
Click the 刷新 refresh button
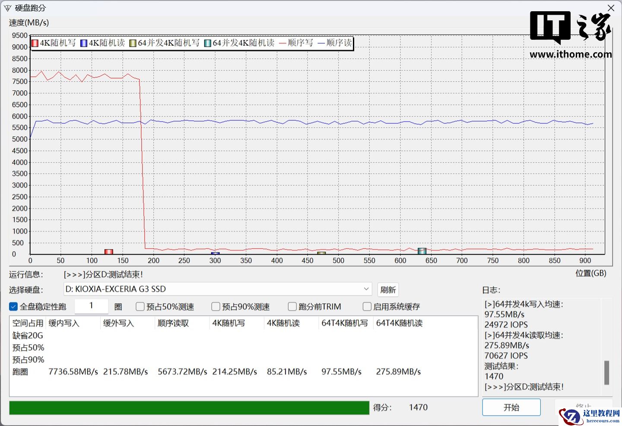pyautogui.click(x=387, y=290)
